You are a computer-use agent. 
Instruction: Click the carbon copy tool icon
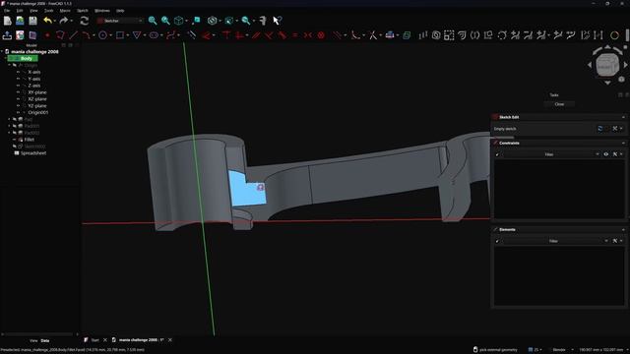click(407, 35)
